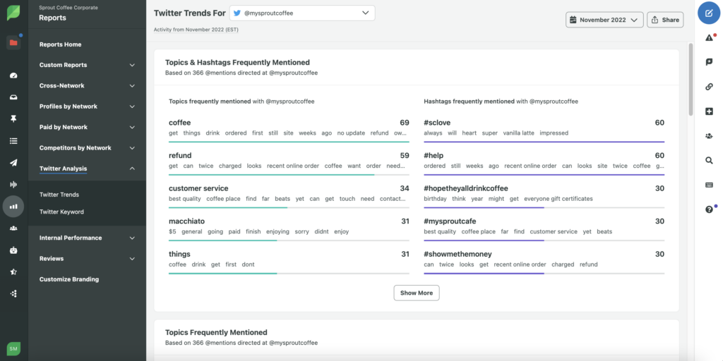Open the help question mark icon
723x361 pixels.
click(x=709, y=209)
